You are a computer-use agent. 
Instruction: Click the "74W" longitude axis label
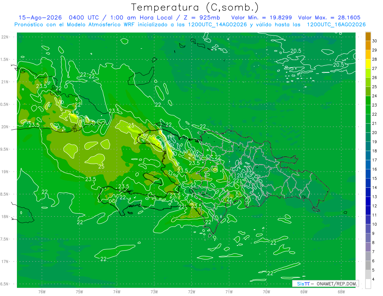click(117, 292)
